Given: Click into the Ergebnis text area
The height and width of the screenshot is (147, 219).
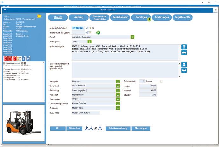Looking at the screenshot, I should (125, 70).
